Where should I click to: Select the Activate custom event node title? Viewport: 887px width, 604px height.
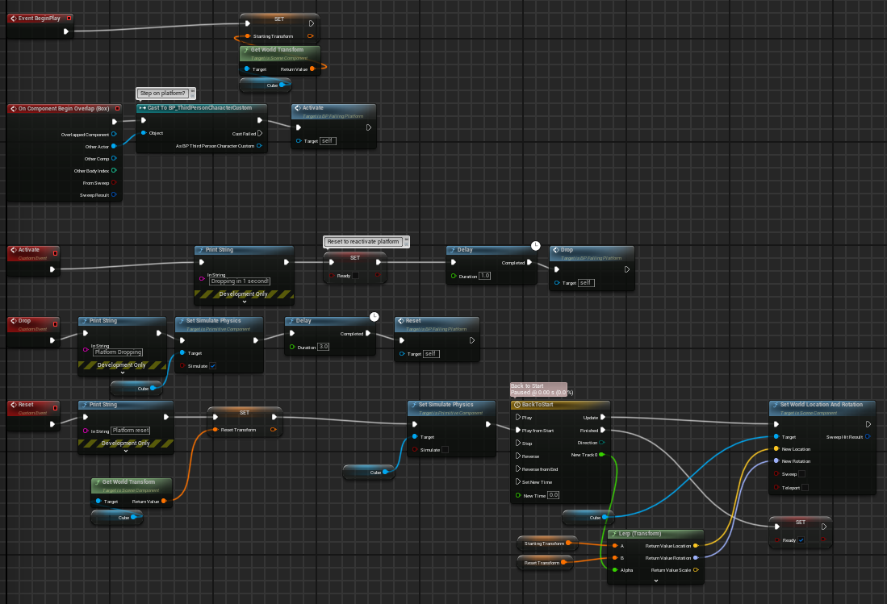(x=29, y=250)
